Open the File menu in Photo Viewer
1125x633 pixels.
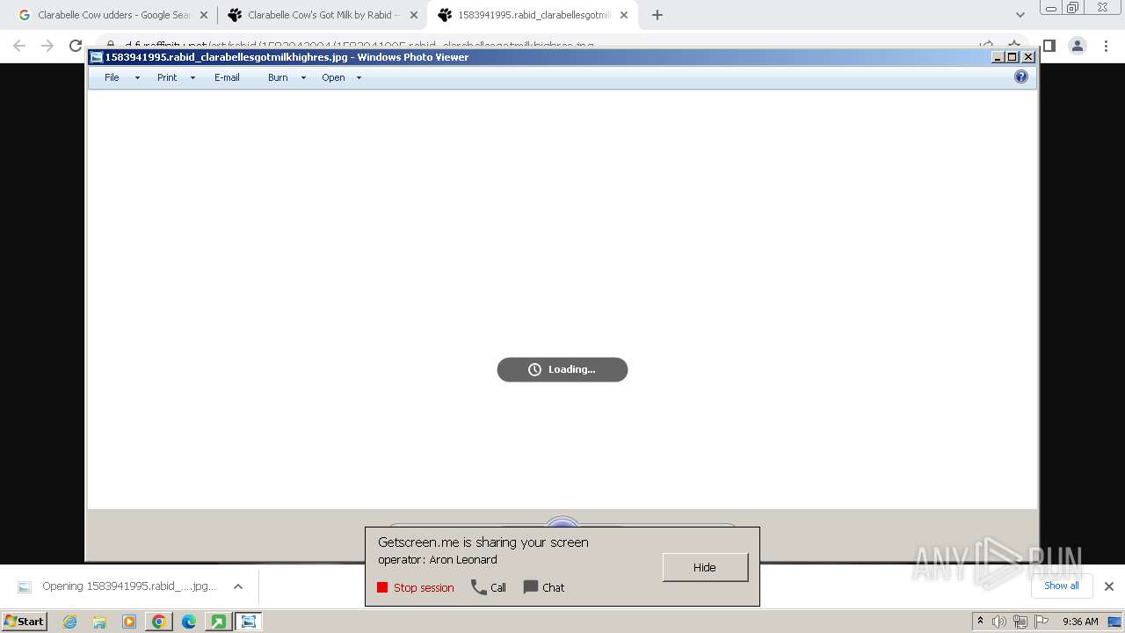(112, 77)
